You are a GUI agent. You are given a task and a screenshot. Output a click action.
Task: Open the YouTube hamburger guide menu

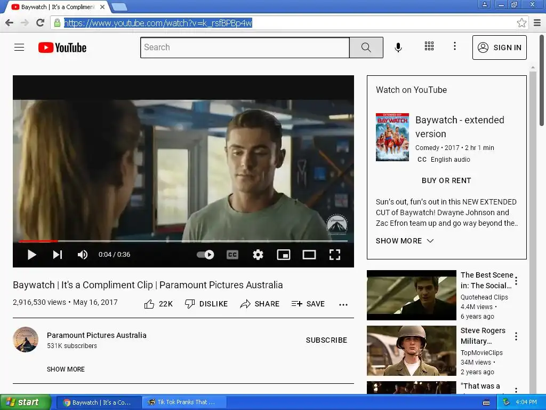click(19, 47)
